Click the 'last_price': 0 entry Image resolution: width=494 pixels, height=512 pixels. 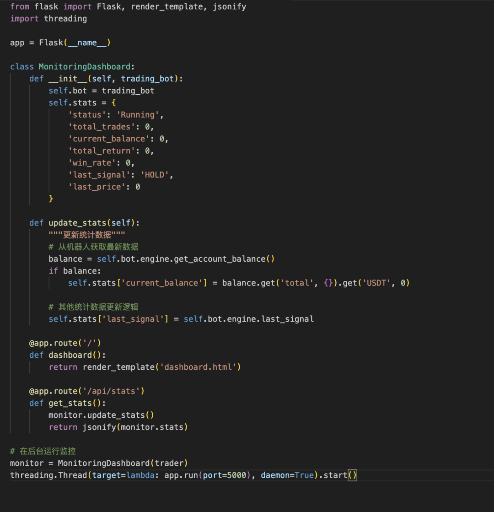click(104, 187)
